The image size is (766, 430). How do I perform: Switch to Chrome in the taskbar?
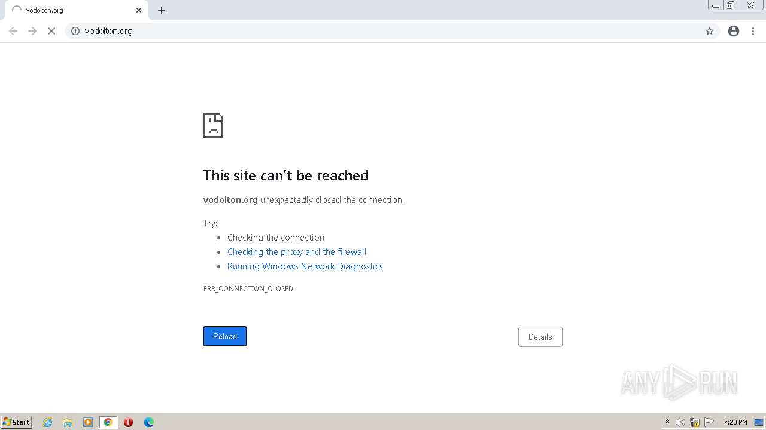coord(108,422)
